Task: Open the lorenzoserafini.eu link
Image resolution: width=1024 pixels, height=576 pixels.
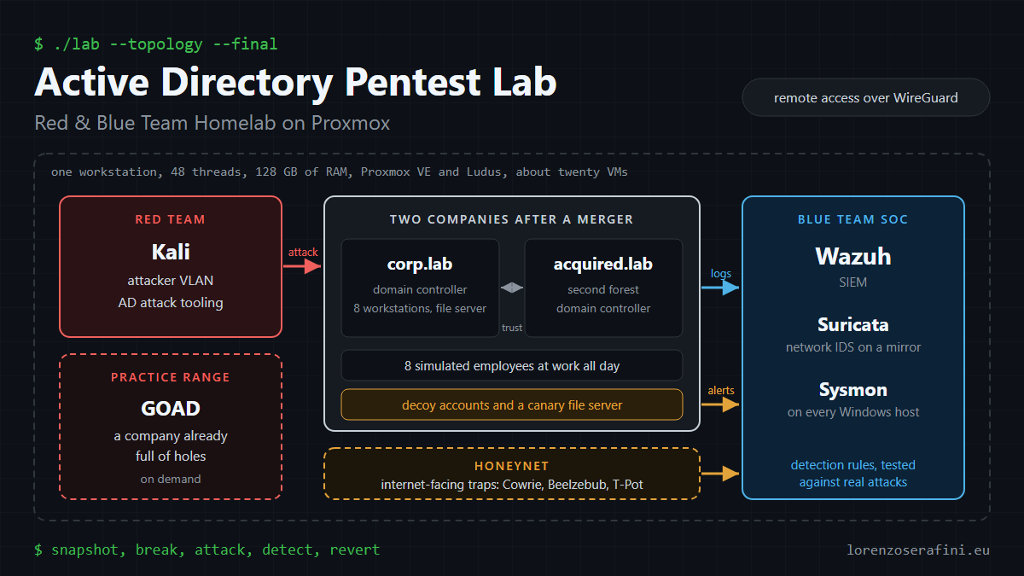Action: tap(918, 550)
